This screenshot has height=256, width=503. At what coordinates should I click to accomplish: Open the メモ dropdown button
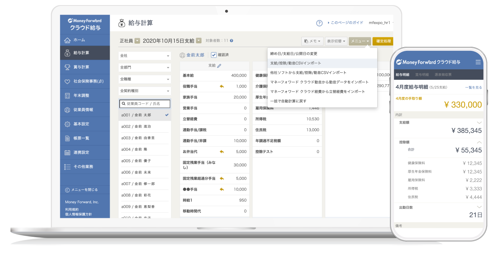[x=312, y=41]
